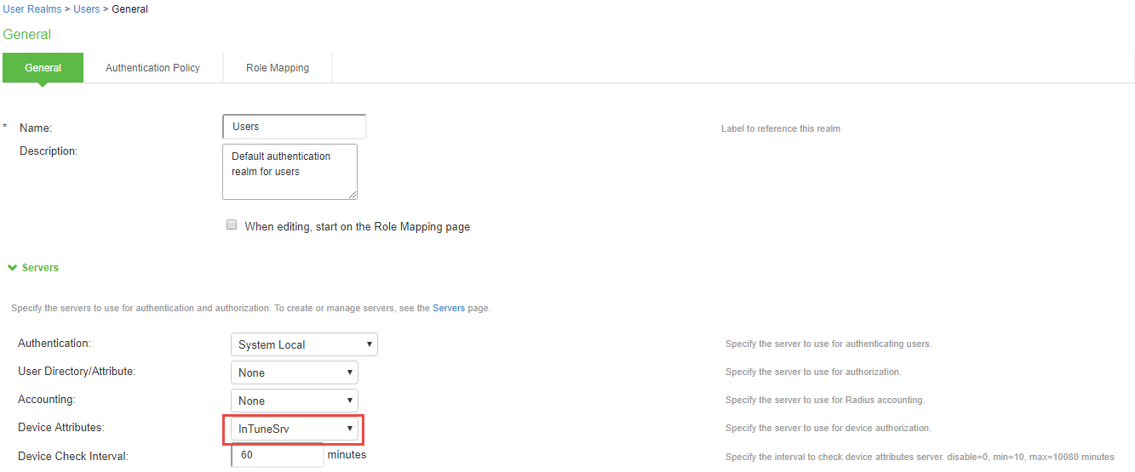The width and height of the screenshot is (1135, 472).
Task: Enable start on Role Mapping page checkbox
Action: tap(232, 225)
